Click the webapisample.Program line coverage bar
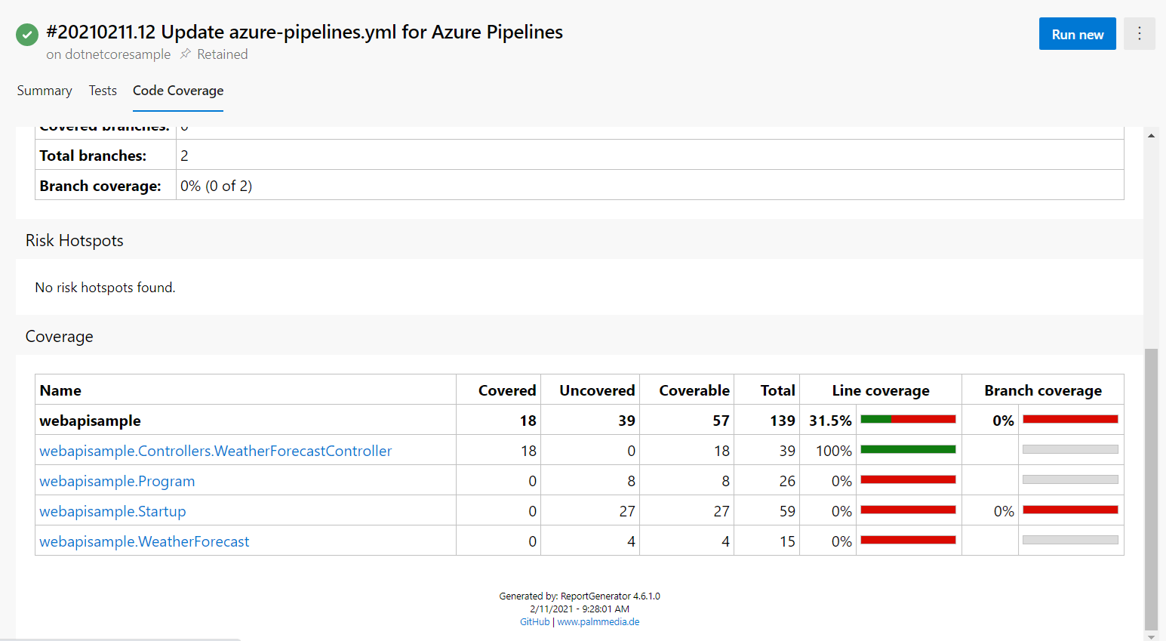This screenshot has width=1166, height=641. point(908,479)
